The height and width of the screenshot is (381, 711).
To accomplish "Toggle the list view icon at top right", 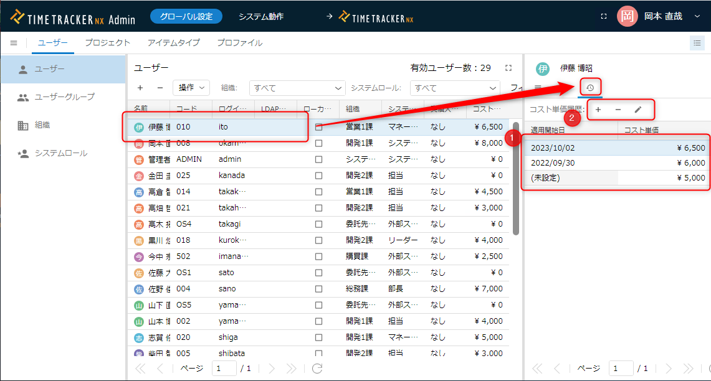I will [697, 43].
